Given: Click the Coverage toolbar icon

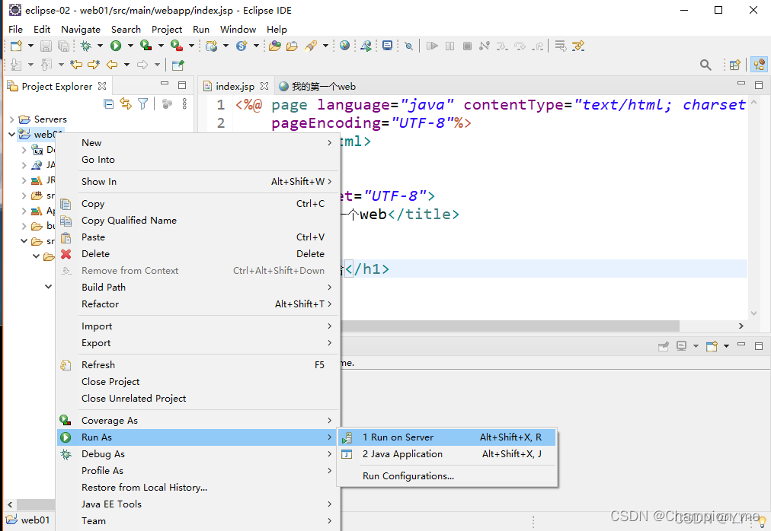Looking at the screenshot, I should [146, 45].
